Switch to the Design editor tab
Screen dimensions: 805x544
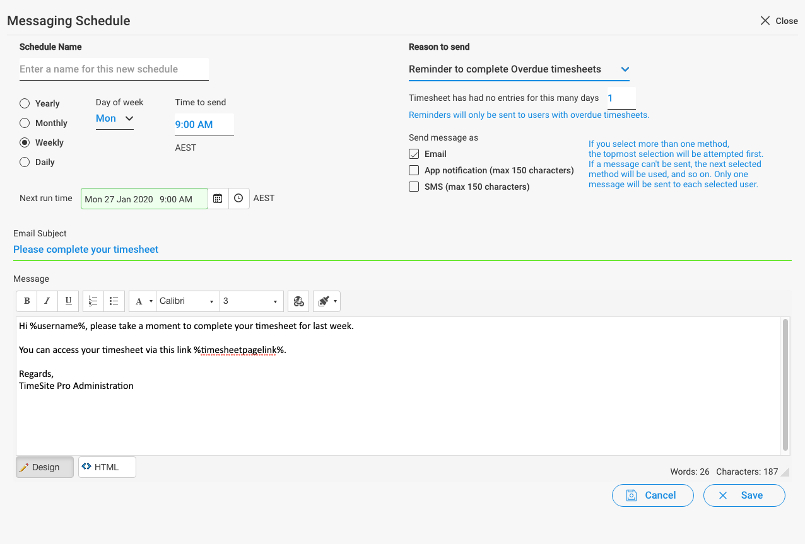pos(45,467)
